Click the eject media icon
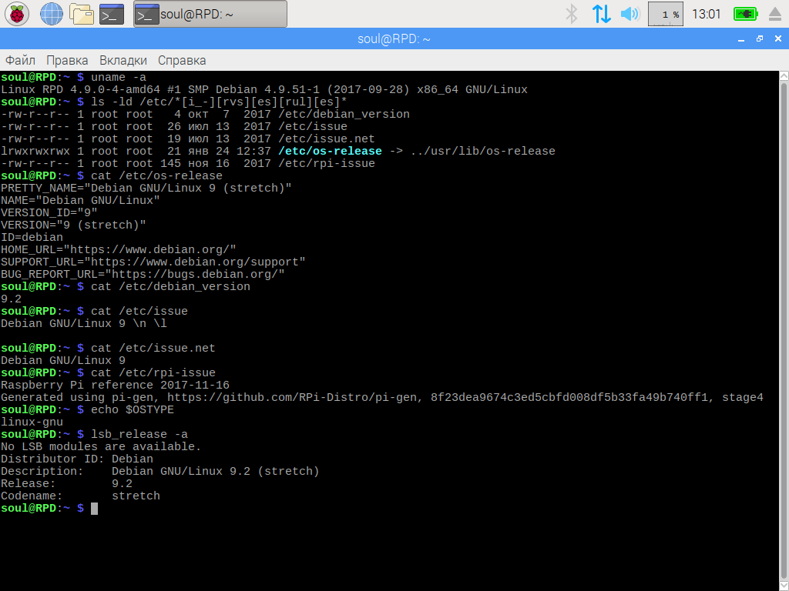The width and height of the screenshot is (789, 591). coord(775,14)
